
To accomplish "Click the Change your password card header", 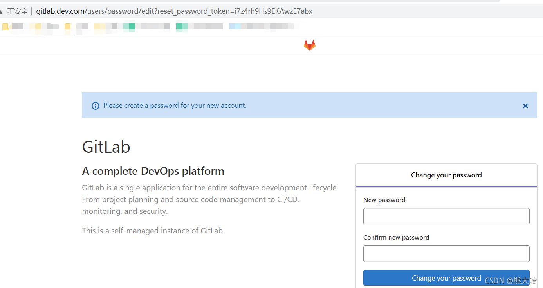I will coord(446,175).
